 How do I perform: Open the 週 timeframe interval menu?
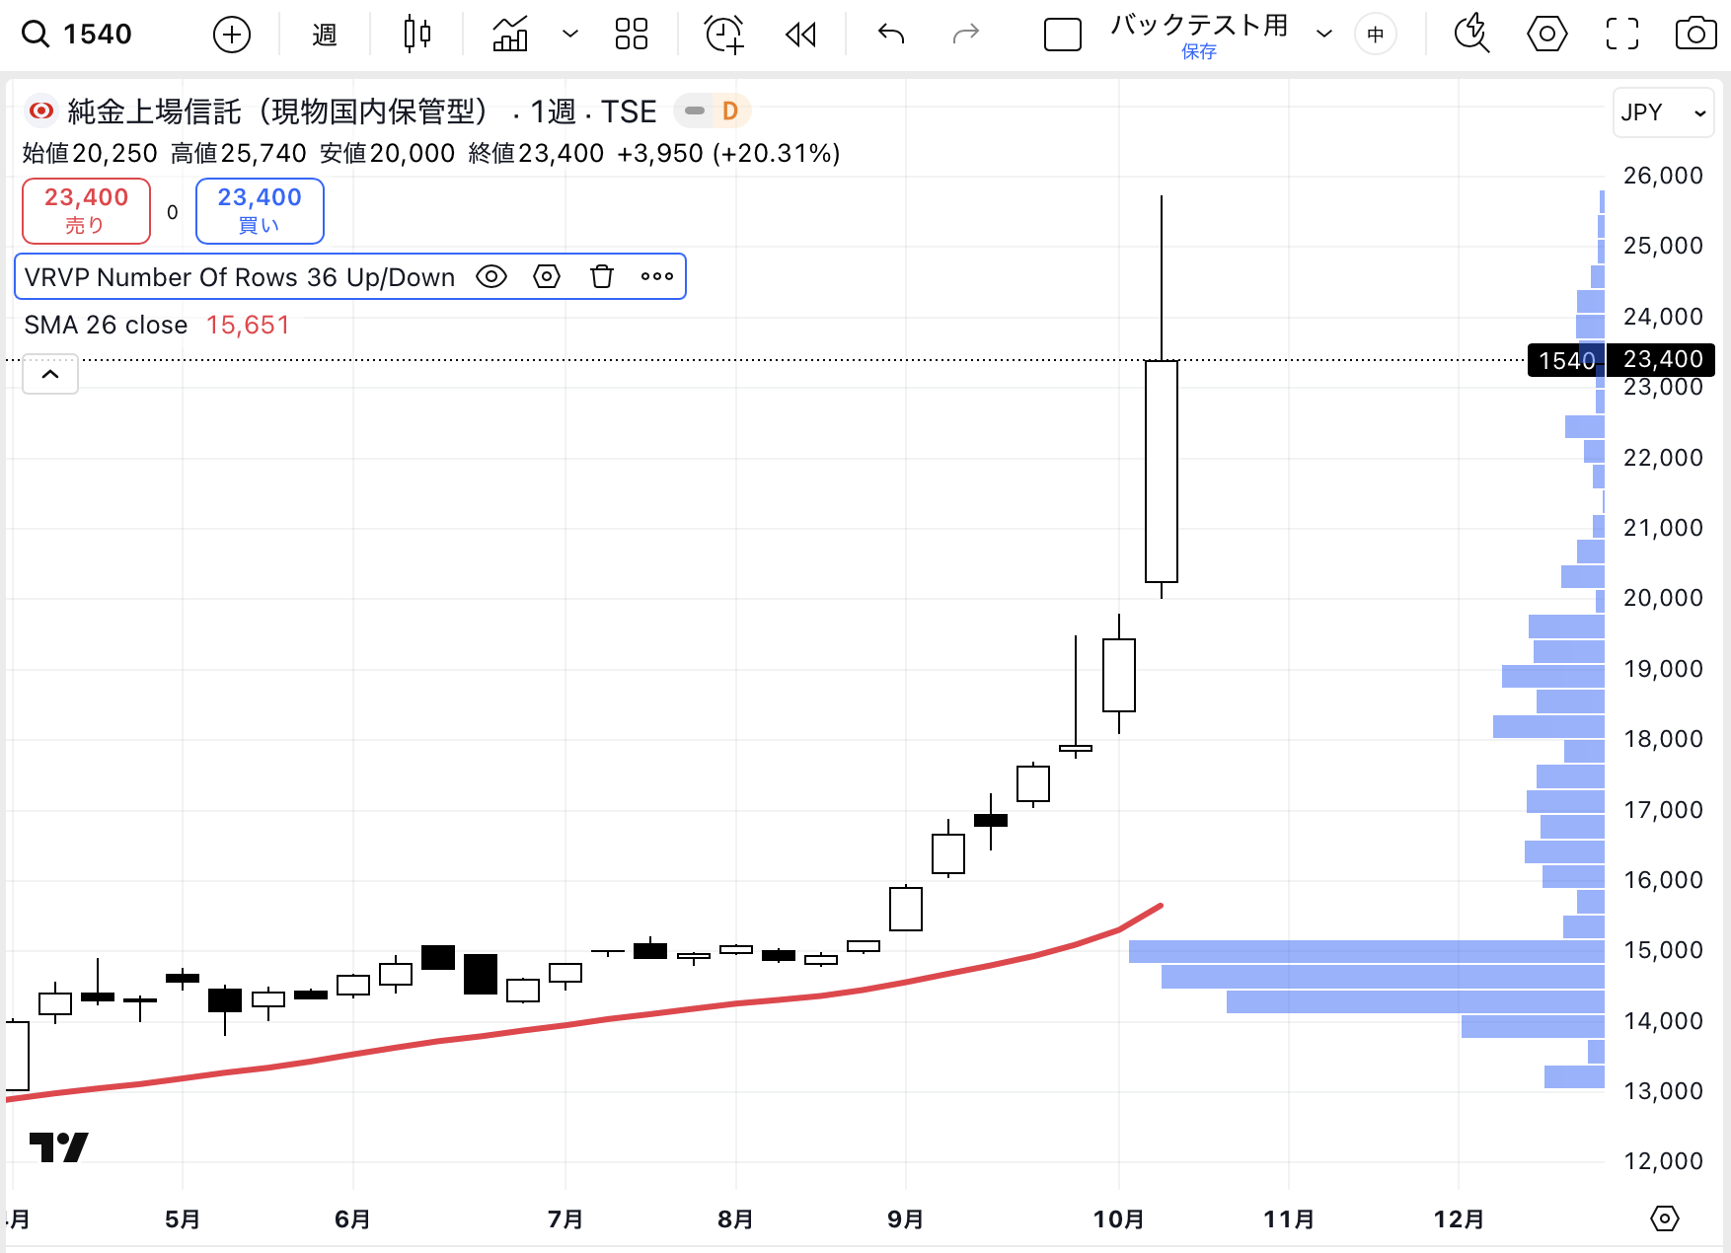(324, 35)
